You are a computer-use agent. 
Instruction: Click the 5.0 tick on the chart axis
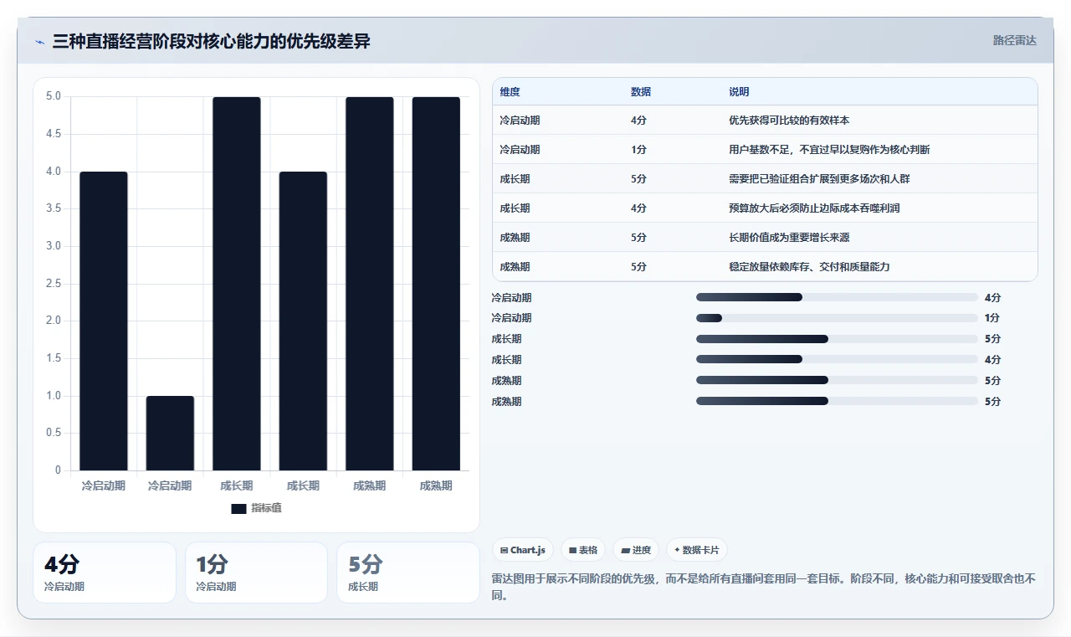[54, 96]
